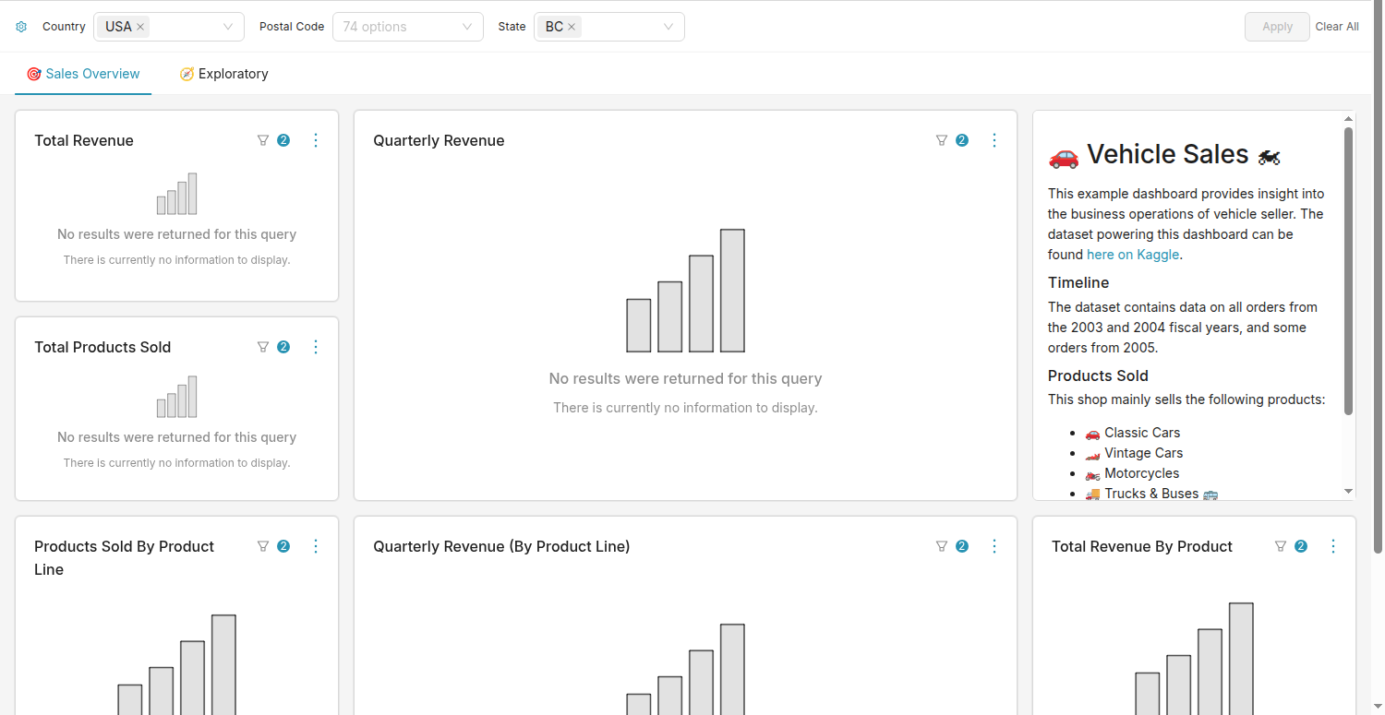The image size is (1385, 715).
Task: Select the Sales Overview tab
Action: click(x=83, y=74)
